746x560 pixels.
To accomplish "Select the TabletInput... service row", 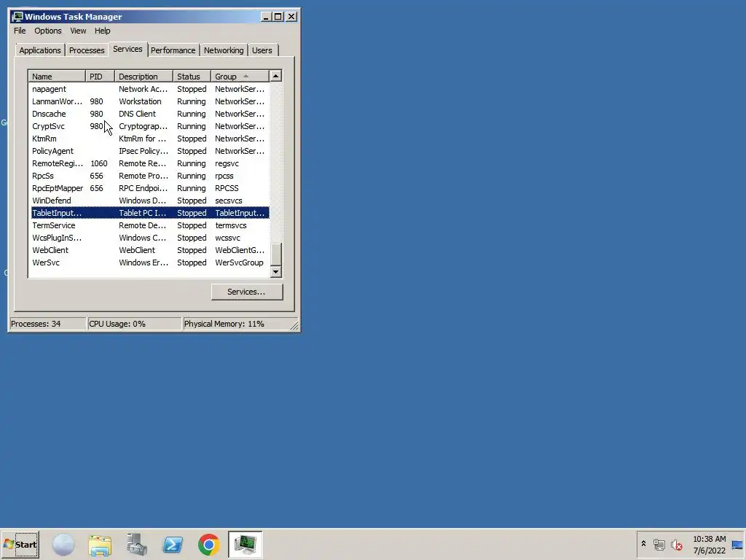I will pyautogui.click(x=150, y=213).
